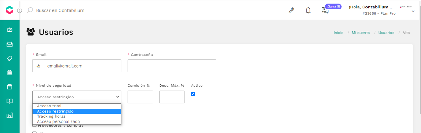This screenshot has width=421, height=133.
Task: Select Acceso total option
Action: click(x=77, y=106)
